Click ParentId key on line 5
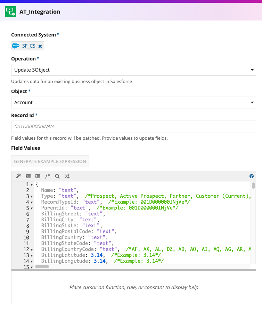The image size is (262, 311). pyautogui.click(x=53, y=208)
